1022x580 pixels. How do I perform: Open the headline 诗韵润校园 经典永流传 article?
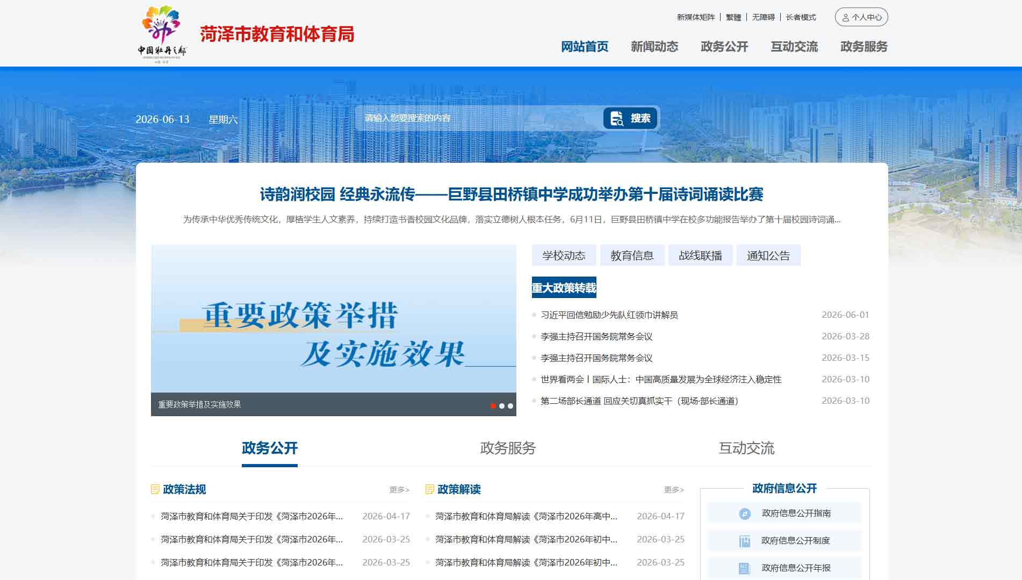[x=512, y=194]
